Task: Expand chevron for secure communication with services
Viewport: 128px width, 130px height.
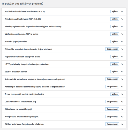Action: [122, 49]
